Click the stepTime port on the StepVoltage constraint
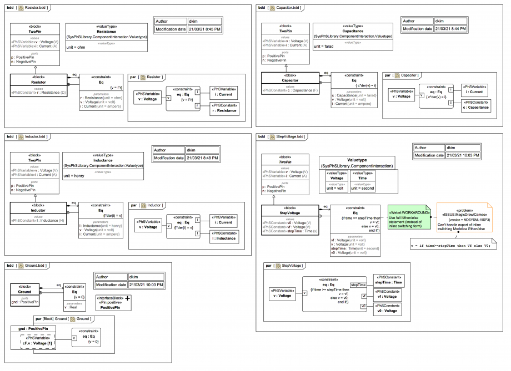Image resolution: width=511 pixels, height=371 pixels. 360,284
